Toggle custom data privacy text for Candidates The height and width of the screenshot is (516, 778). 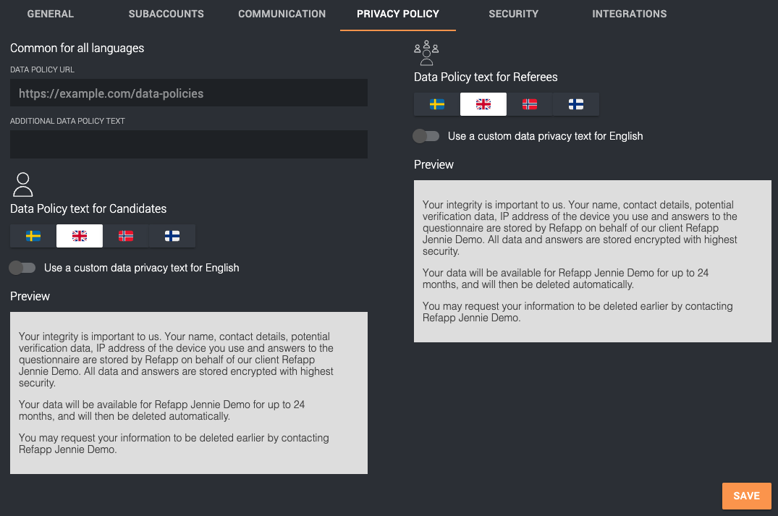click(22, 268)
